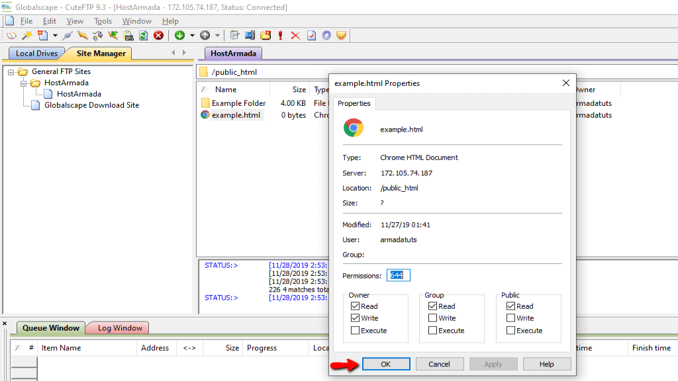
Task: Click the red Stop transfer icon
Action: point(159,36)
